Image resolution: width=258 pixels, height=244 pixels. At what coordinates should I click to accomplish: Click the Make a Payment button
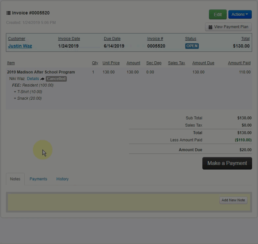point(227,163)
